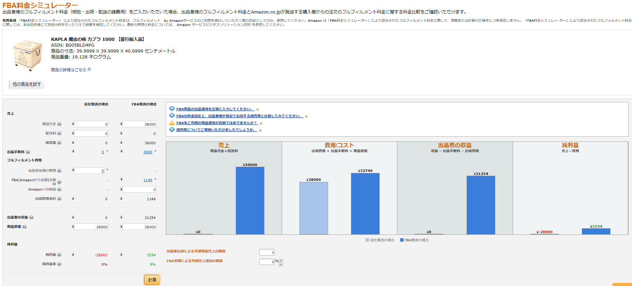Open help icon beside 配送料
Image resolution: width=632 pixels, height=286 pixels.
[59, 133]
